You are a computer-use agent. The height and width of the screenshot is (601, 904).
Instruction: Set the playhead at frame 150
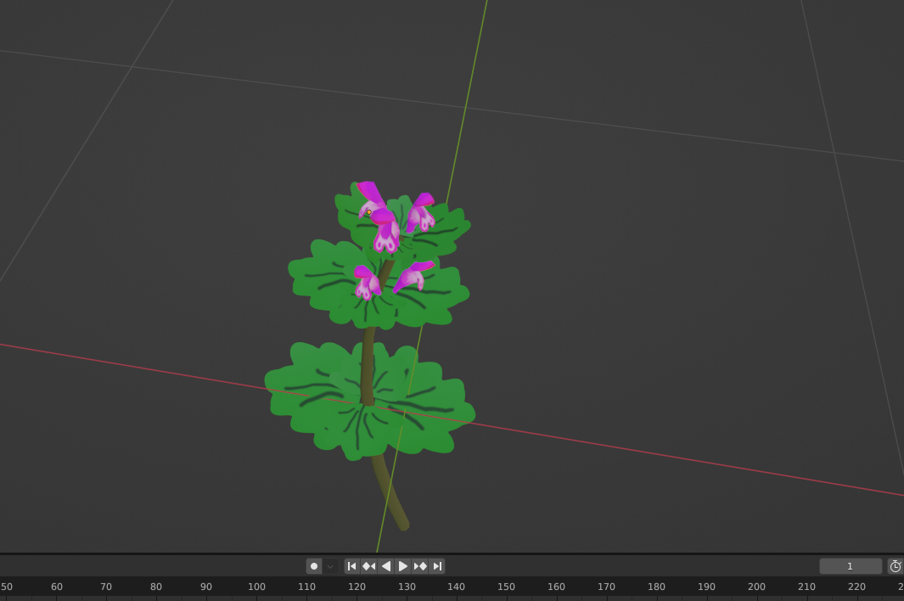click(506, 587)
